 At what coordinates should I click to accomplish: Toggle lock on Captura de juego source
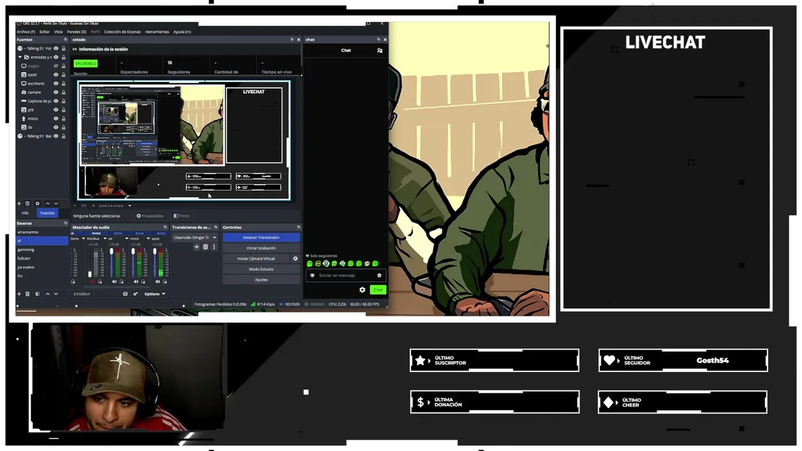(x=63, y=101)
